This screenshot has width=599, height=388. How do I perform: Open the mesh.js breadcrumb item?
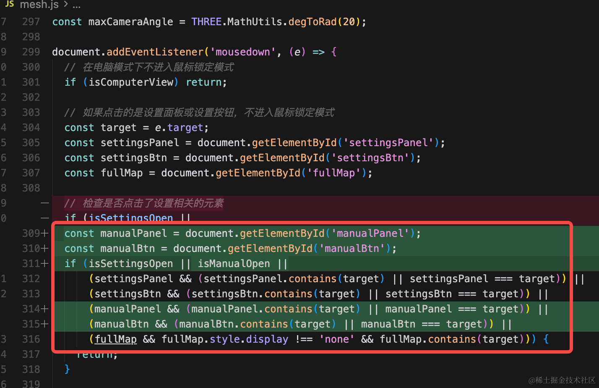39,5
